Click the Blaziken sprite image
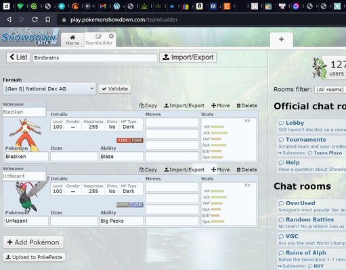Viewport: 346px width, 270px height. (25, 134)
